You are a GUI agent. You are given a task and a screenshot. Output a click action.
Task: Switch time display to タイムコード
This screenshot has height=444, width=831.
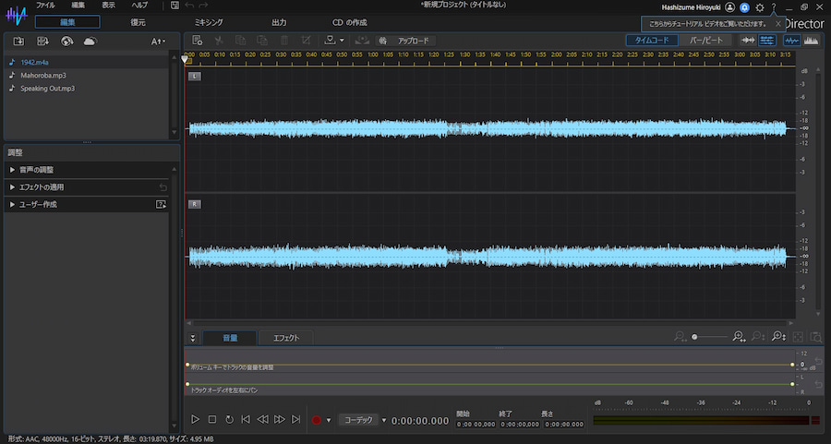[652, 41]
